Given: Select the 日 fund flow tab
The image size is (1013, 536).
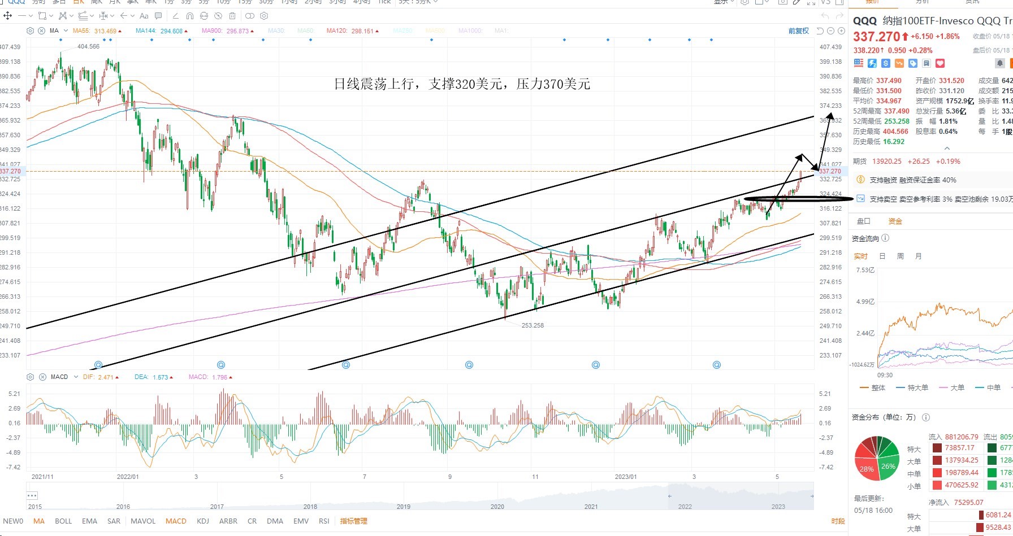Looking at the screenshot, I should 882,256.
